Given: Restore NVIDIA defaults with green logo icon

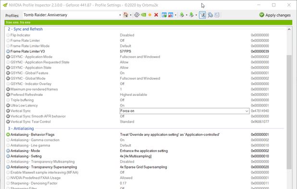Looking at the screenshot, I should pos(143,15).
